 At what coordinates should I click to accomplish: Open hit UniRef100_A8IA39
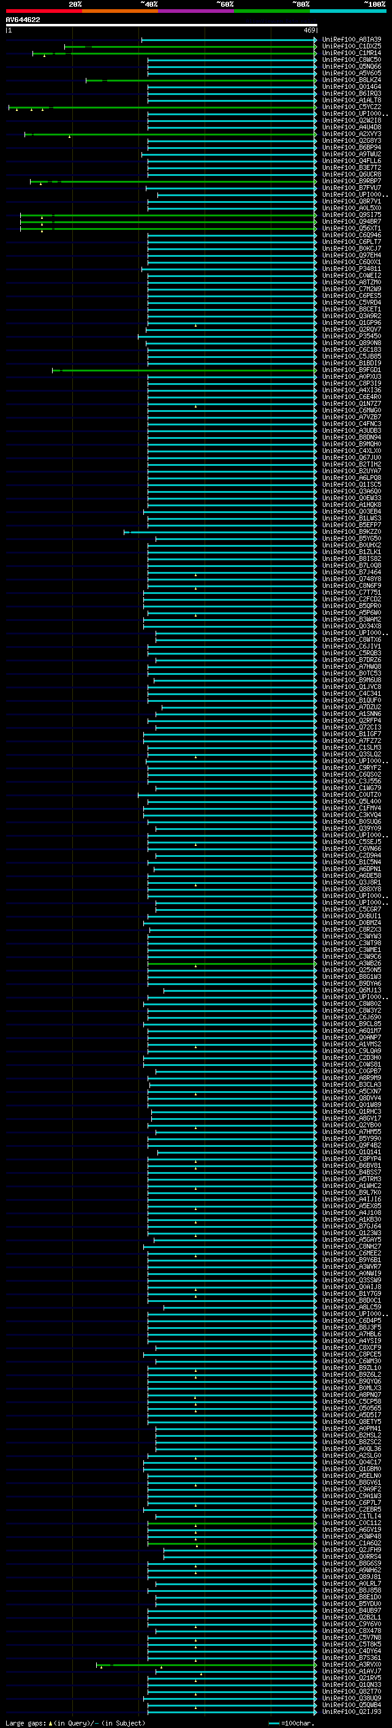pos(351,40)
